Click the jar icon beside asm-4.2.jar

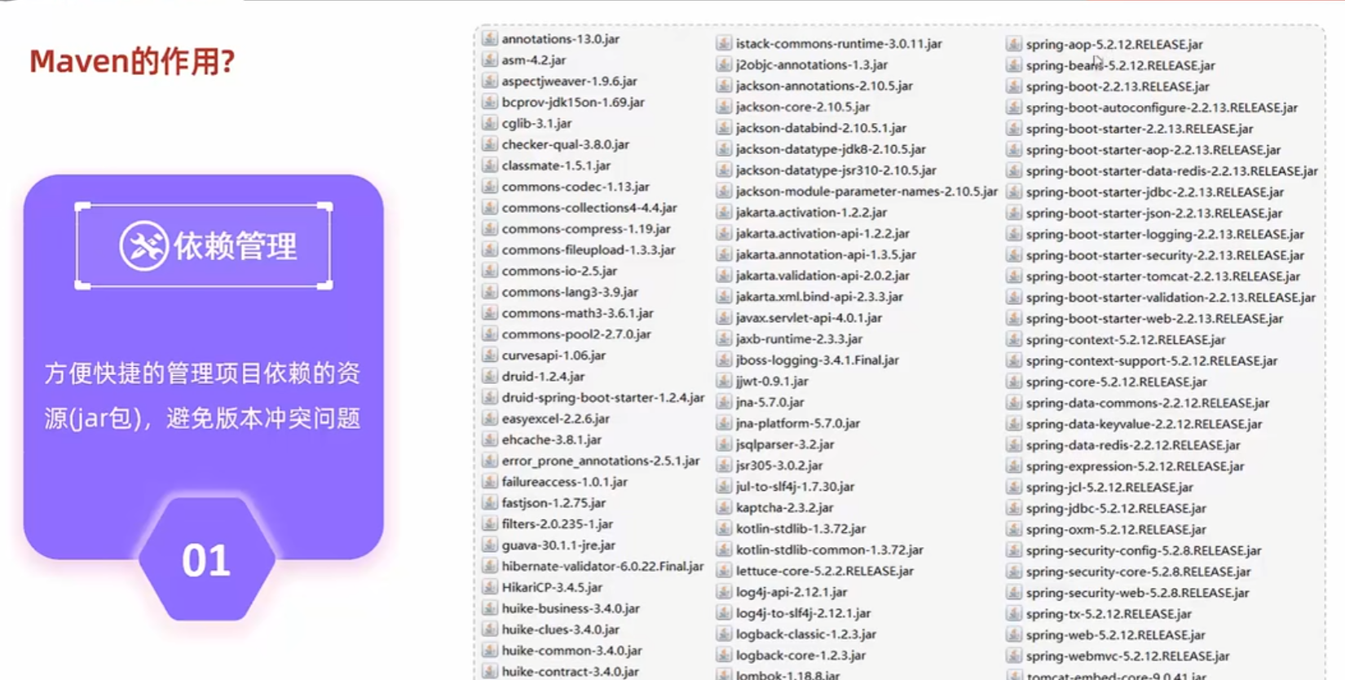click(490, 60)
